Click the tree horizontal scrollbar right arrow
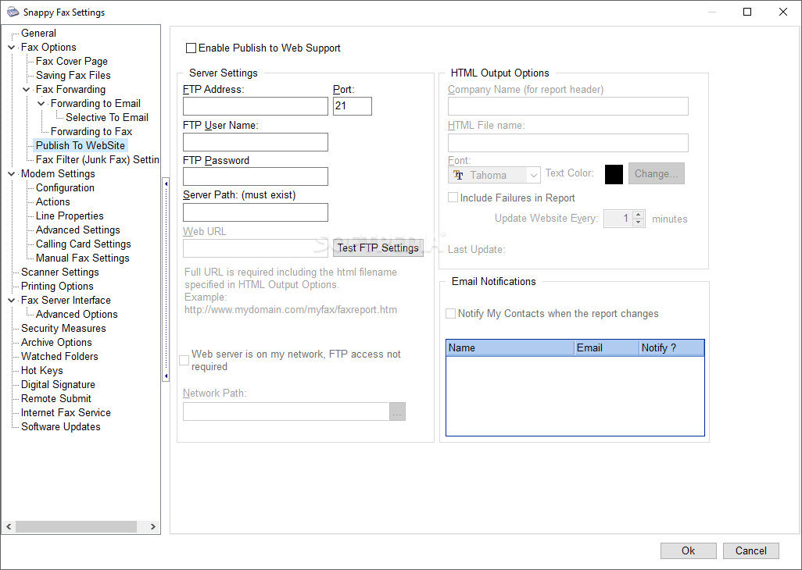802x570 pixels. coord(152,526)
